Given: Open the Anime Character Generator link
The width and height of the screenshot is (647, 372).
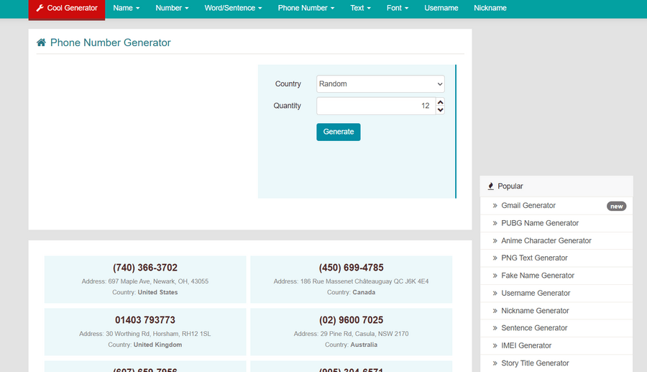Looking at the screenshot, I should [x=546, y=240].
